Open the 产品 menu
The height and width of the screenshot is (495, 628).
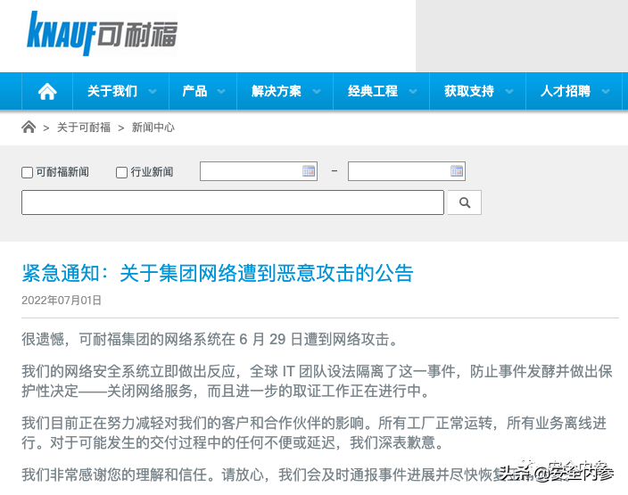(194, 91)
